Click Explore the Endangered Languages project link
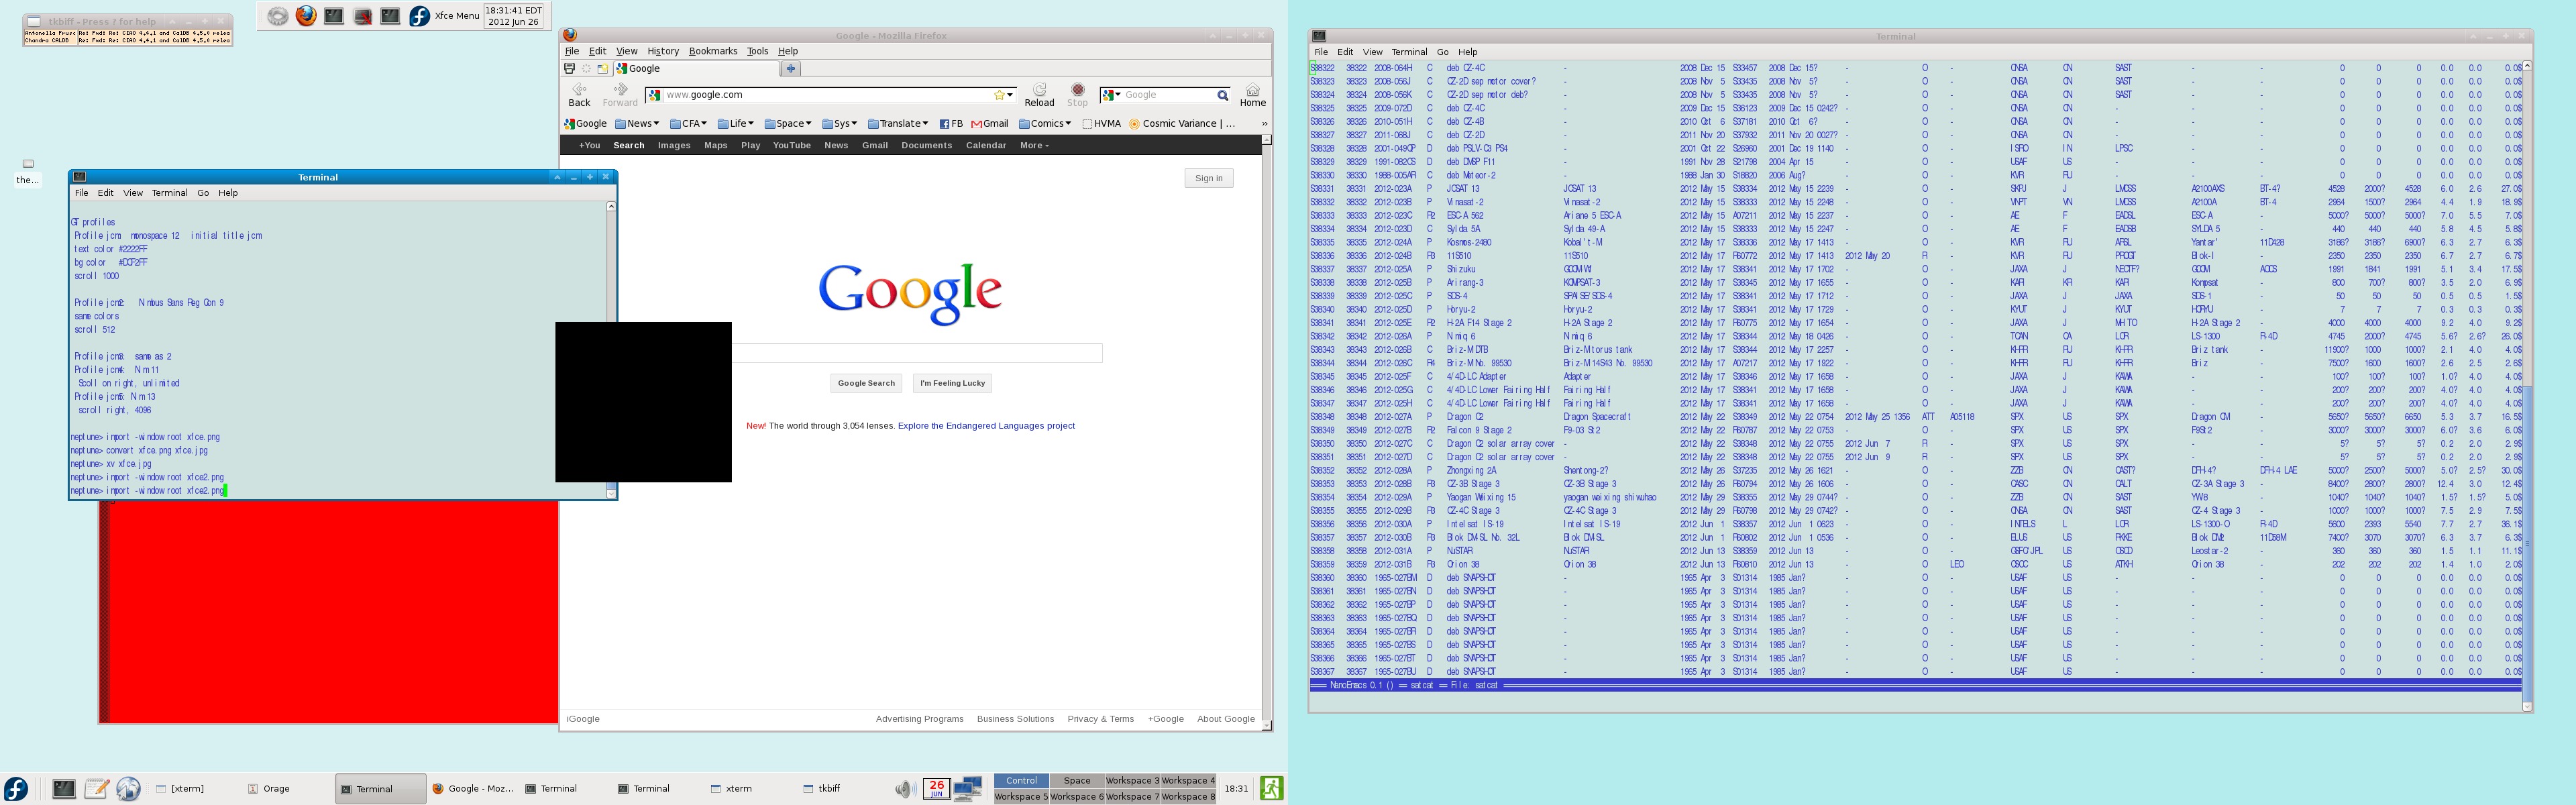 tap(985, 426)
